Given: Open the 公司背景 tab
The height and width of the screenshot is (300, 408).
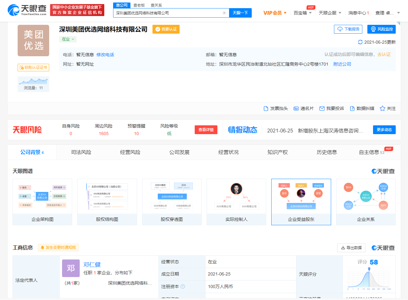Looking at the screenshot, I should tap(32, 152).
